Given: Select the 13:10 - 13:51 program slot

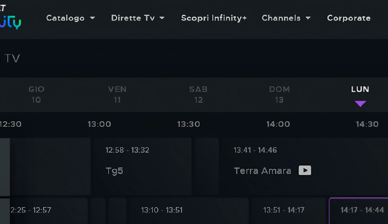Looking at the screenshot, I should (x=189, y=211).
